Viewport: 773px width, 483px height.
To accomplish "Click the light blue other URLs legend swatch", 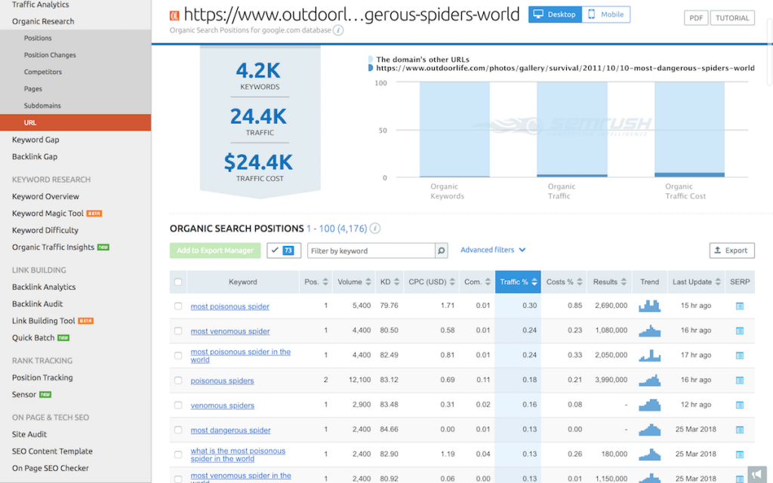I will coord(370,60).
